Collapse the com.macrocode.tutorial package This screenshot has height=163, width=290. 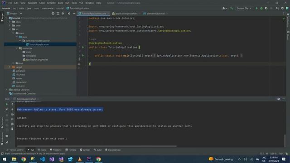[x=20, y=41]
